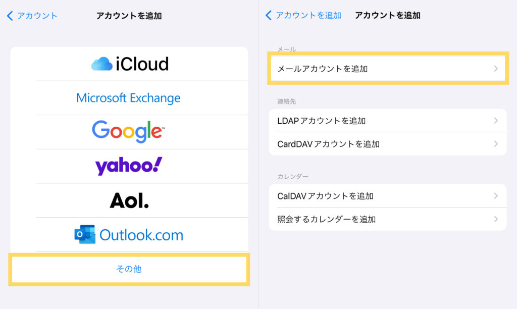Expand chevron on メールアカウントを追加 row

(496, 69)
